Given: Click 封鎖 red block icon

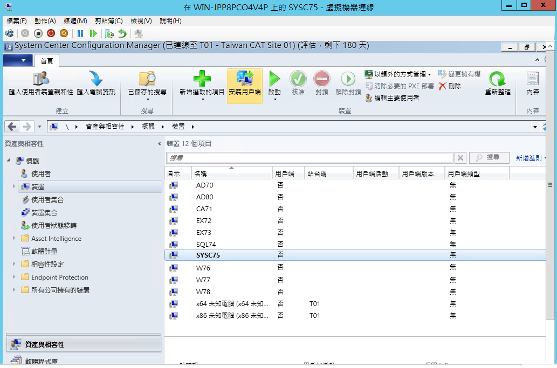Looking at the screenshot, I should pyautogui.click(x=322, y=79).
